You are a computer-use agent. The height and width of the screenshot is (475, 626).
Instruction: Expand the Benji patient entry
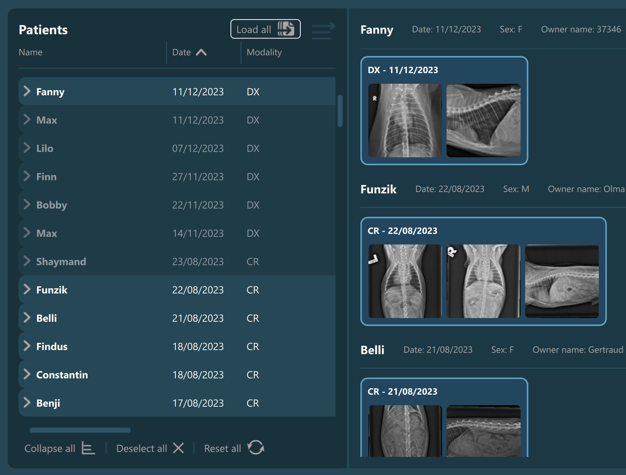27,403
